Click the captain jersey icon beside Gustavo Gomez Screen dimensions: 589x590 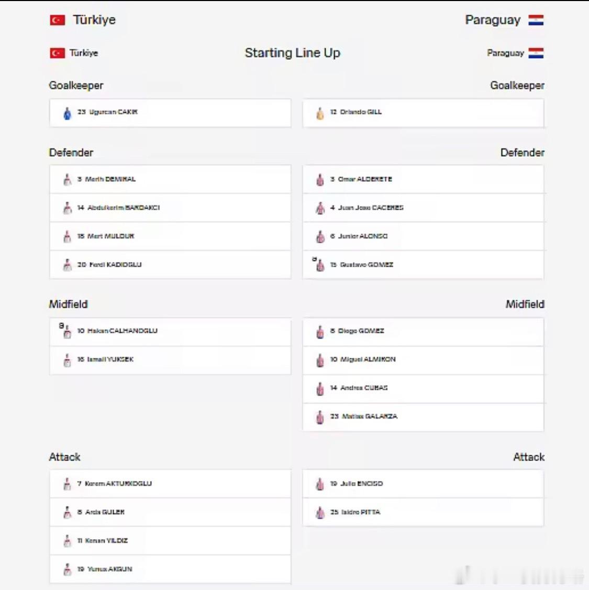(319, 265)
